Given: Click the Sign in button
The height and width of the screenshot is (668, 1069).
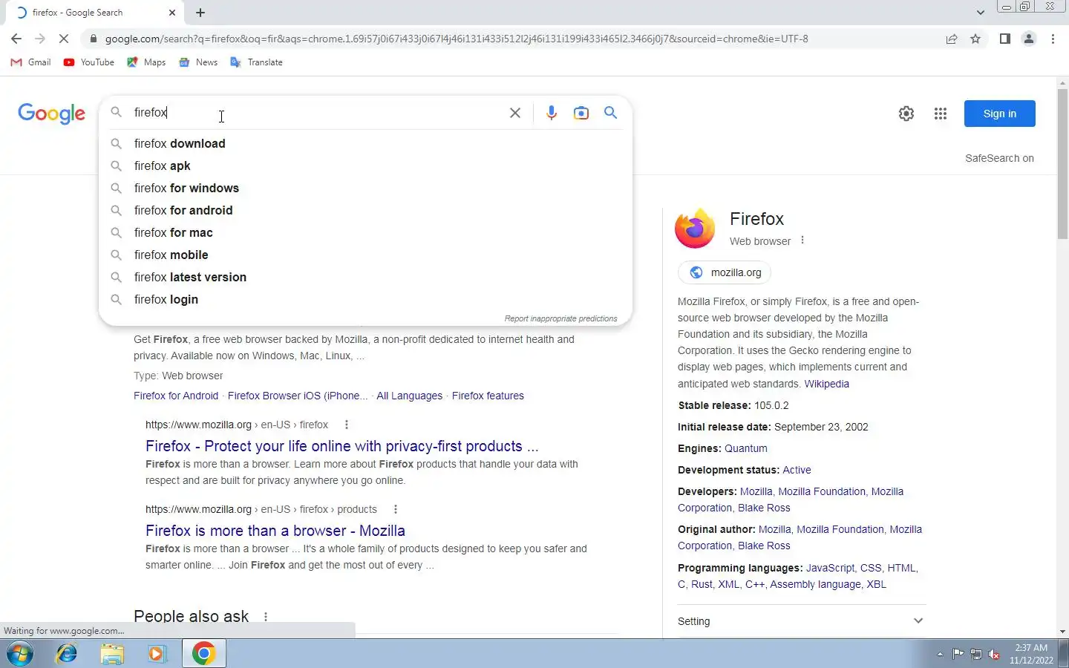Looking at the screenshot, I should tap(999, 114).
